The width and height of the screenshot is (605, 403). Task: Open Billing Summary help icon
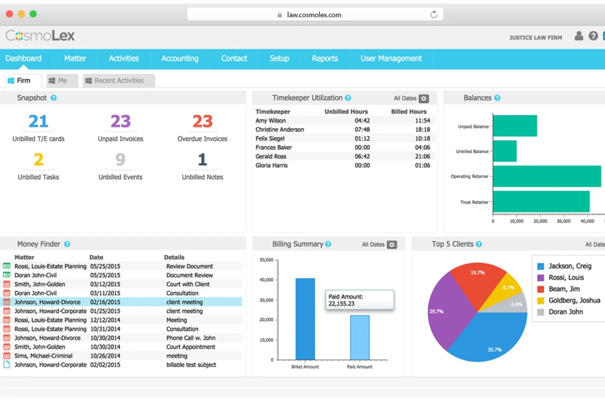pyautogui.click(x=328, y=244)
